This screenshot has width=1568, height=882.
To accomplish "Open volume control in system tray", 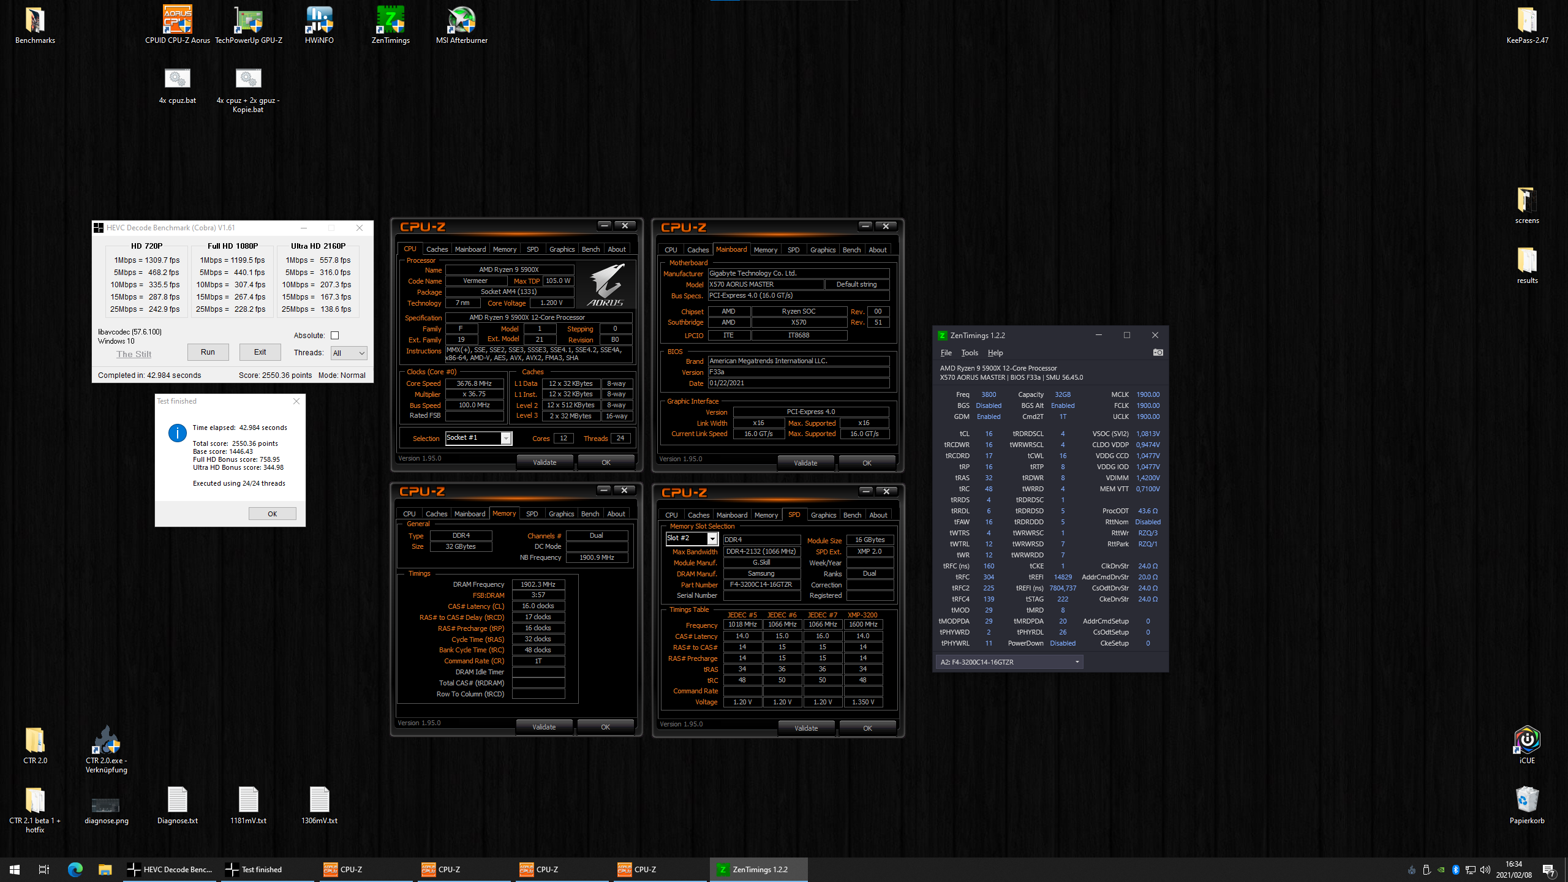I will click(x=1485, y=870).
